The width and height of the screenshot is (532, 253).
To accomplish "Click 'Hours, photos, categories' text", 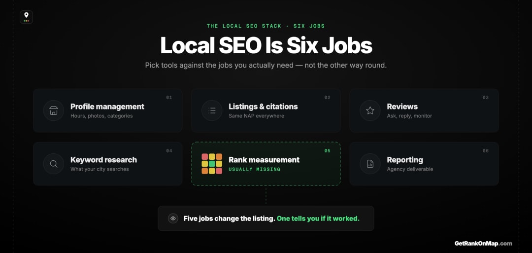I will 101,116.
